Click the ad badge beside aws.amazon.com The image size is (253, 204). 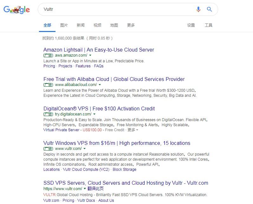48,55
